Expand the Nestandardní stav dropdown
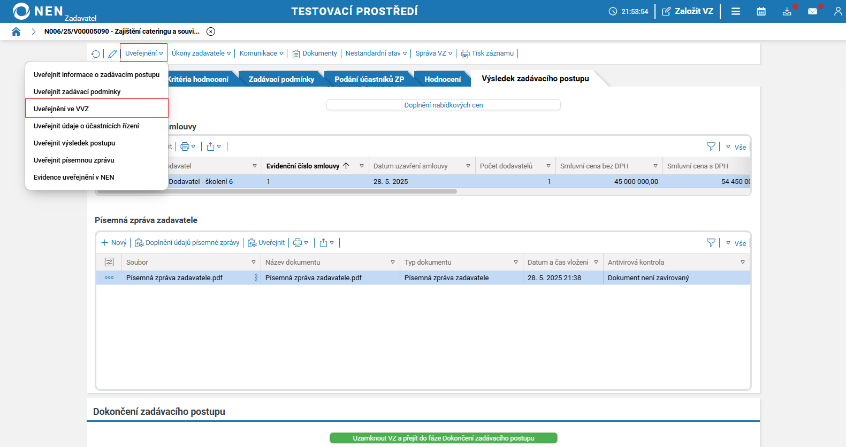846x447 pixels. pos(376,53)
